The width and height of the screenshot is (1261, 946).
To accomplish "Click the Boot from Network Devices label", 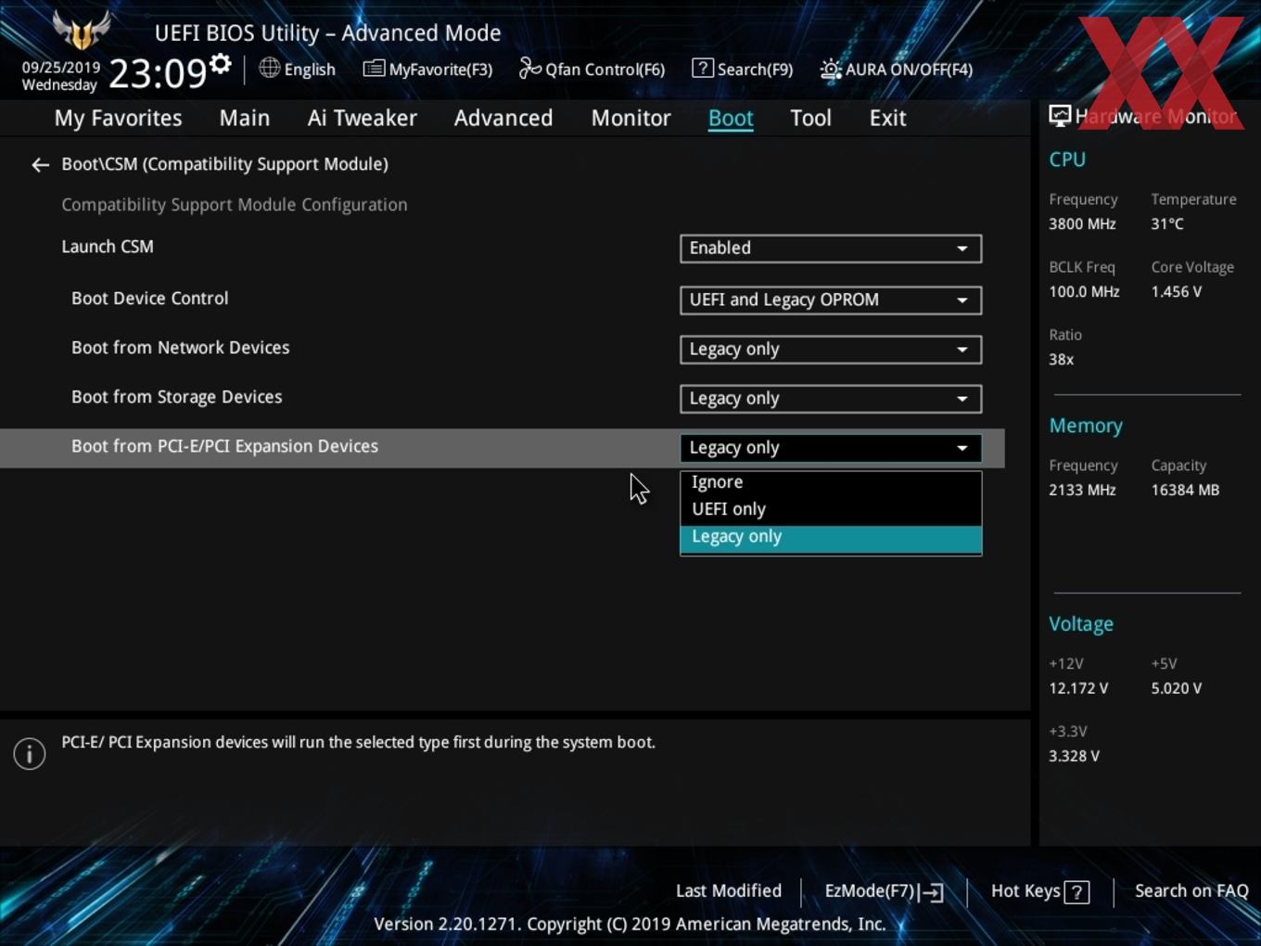I will (181, 348).
